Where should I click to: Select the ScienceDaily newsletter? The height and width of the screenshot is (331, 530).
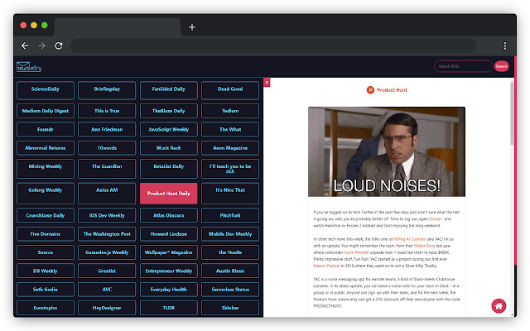46,90
